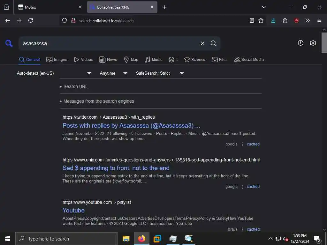327x245 pixels.
Task: Open Posts with replies by Asasasssa result
Action: tap(131, 126)
